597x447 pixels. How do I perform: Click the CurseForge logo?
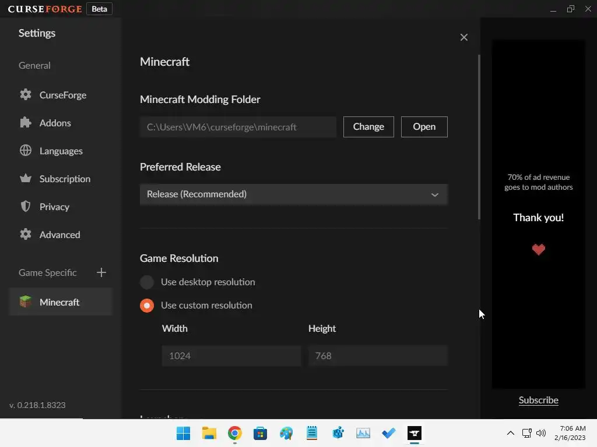pos(45,9)
